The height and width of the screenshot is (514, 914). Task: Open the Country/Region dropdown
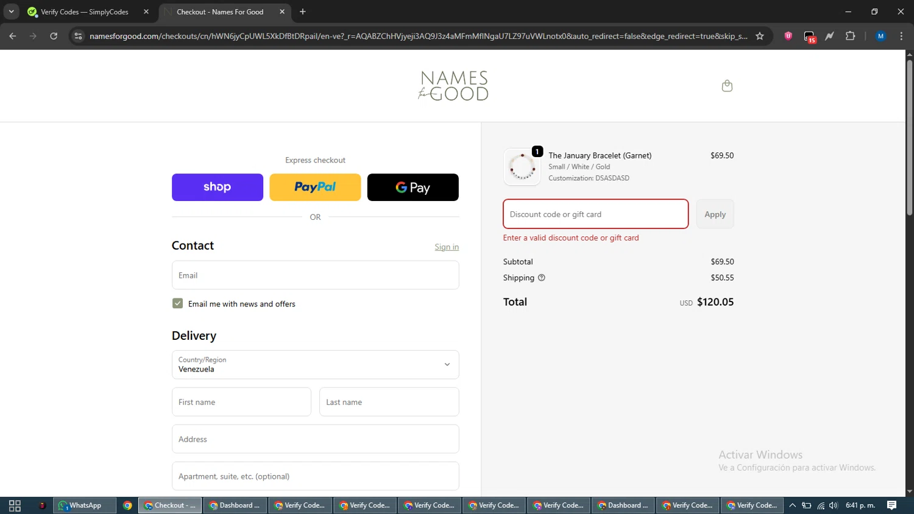click(316, 365)
